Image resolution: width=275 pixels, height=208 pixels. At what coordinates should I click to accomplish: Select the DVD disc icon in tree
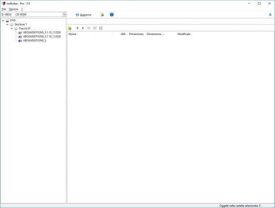click(7, 21)
